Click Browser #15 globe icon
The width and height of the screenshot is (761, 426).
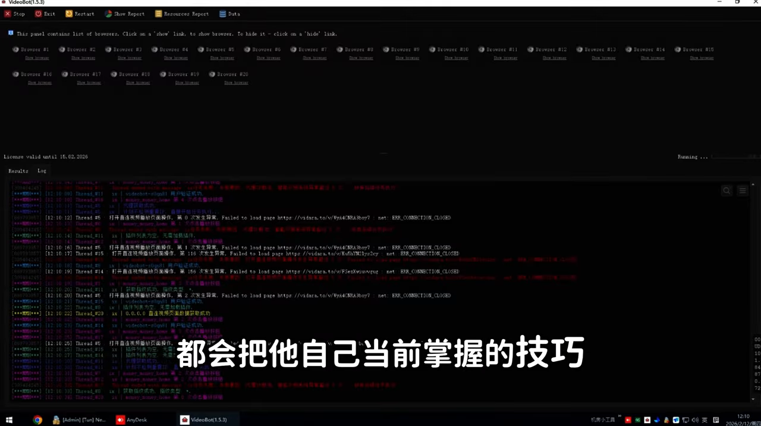point(678,49)
